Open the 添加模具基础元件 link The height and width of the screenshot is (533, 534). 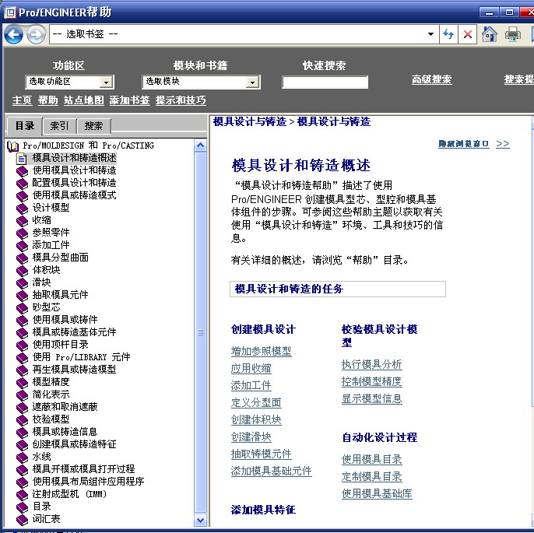[x=272, y=471]
